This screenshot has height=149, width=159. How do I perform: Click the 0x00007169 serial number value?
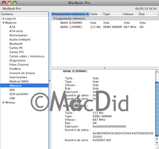[102, 140]
